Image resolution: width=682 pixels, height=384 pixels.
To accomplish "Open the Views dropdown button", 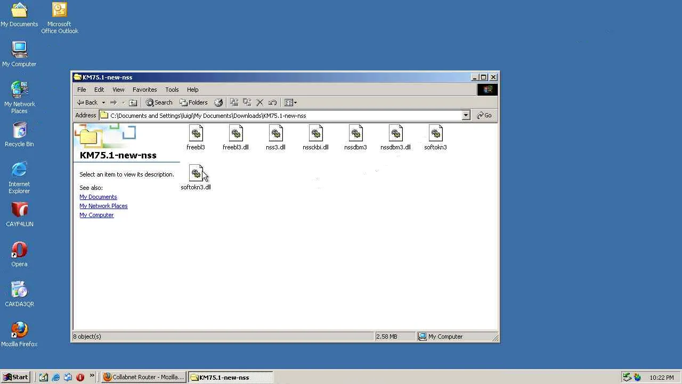I will click(291, 102).
